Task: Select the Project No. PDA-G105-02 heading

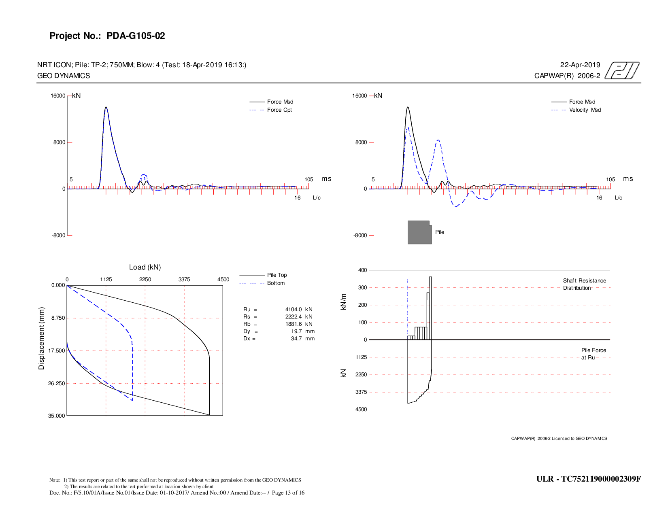Action: [x=107, y=36]
